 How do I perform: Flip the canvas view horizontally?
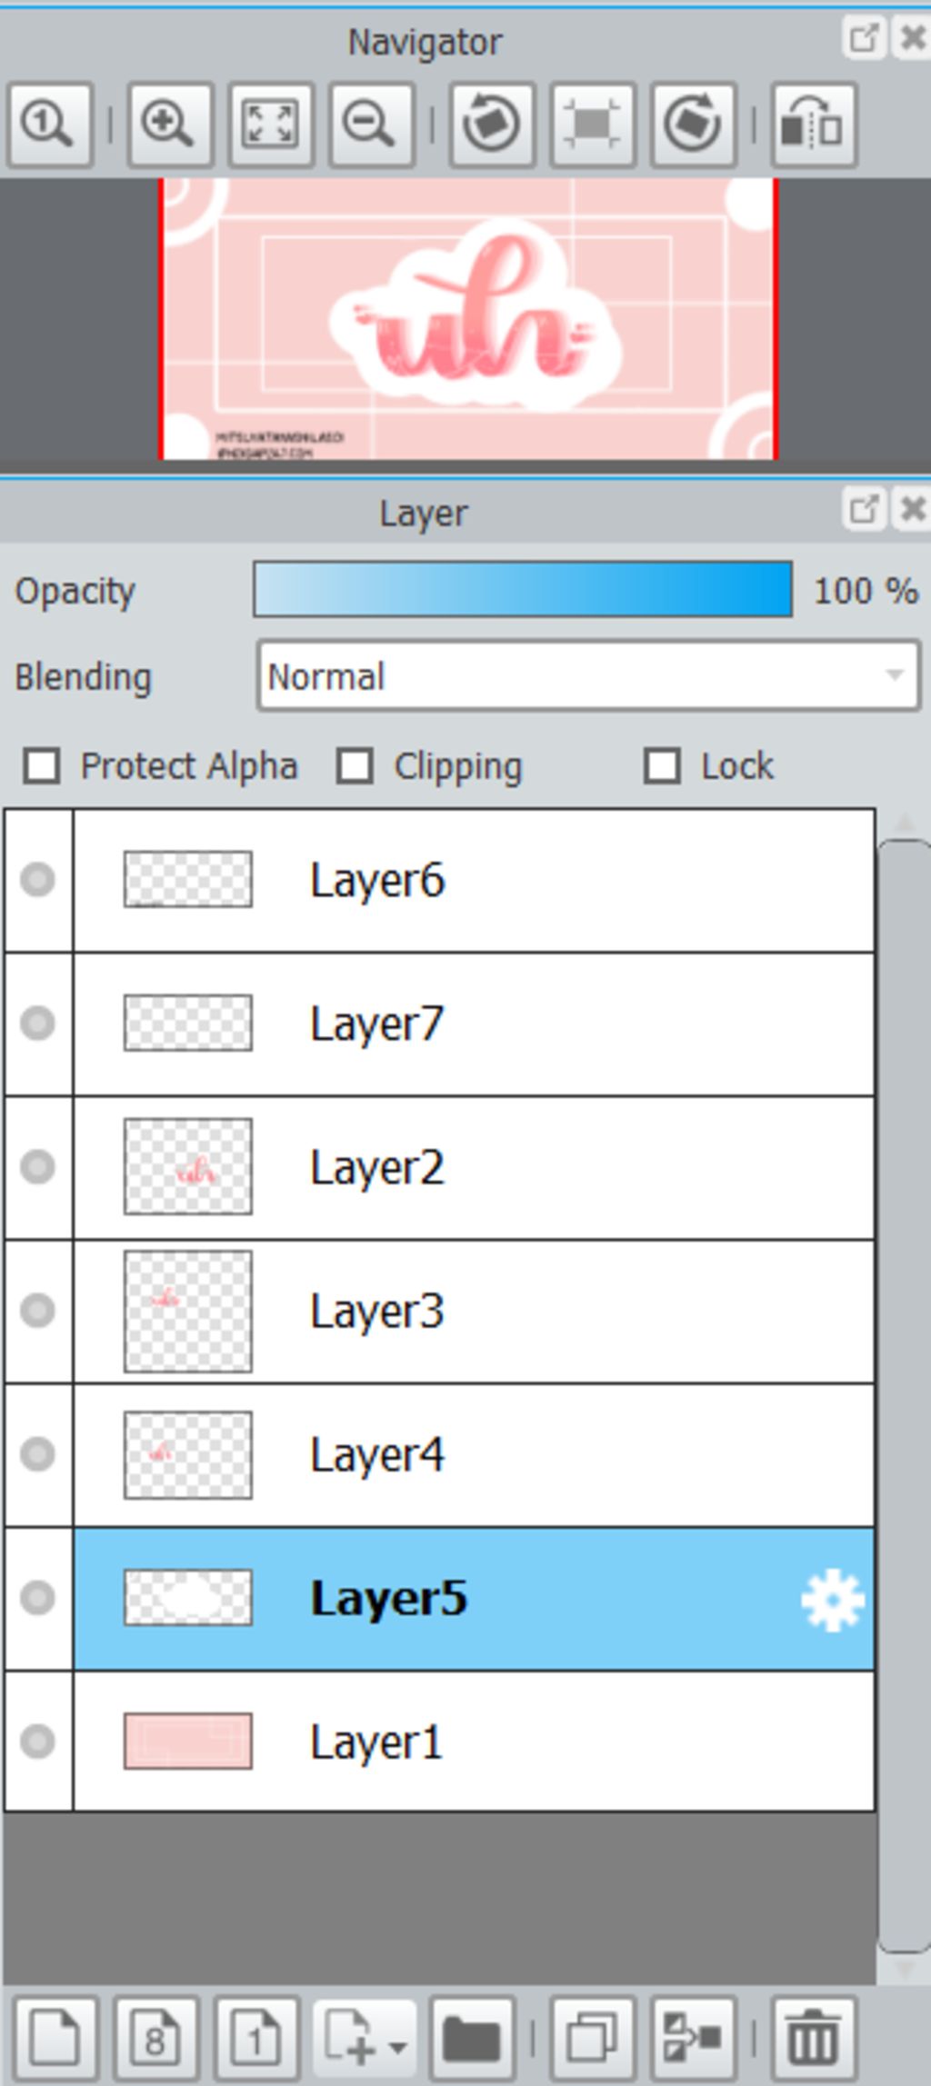tap(814, 125)
